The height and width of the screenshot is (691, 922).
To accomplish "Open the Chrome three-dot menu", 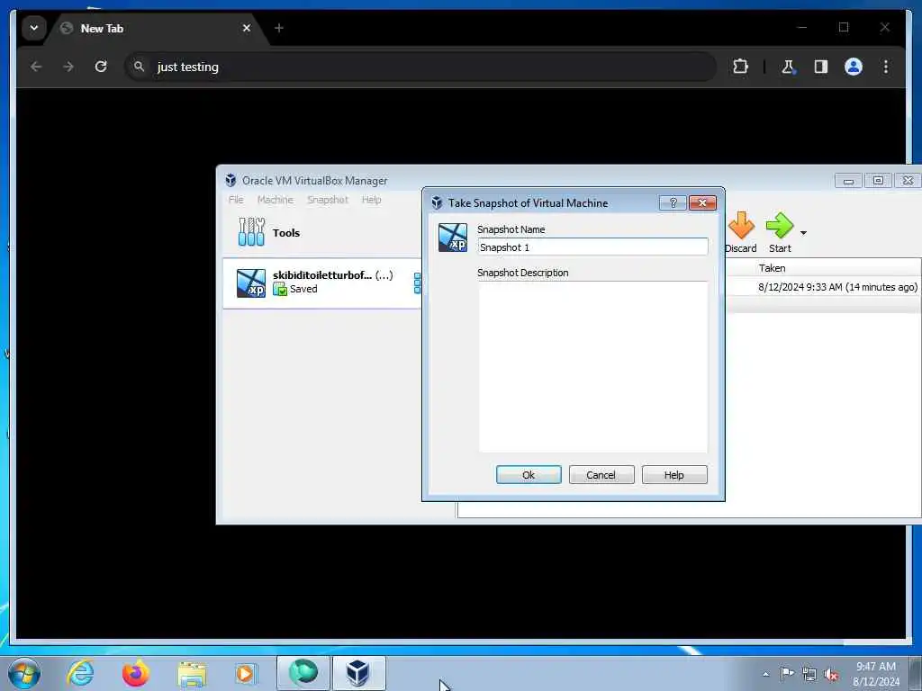I will [x=886, y=67].
